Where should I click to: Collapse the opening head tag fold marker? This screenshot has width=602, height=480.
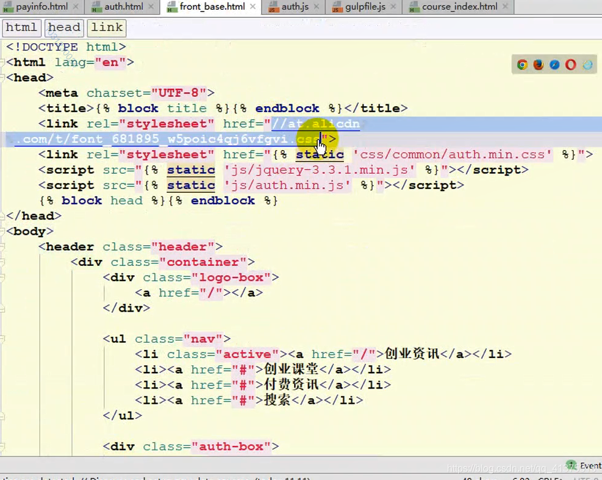2,77
